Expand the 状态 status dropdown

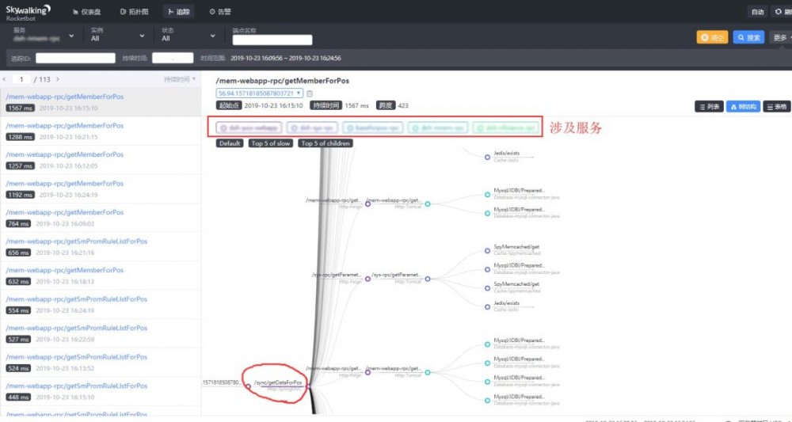click(188, 36)
